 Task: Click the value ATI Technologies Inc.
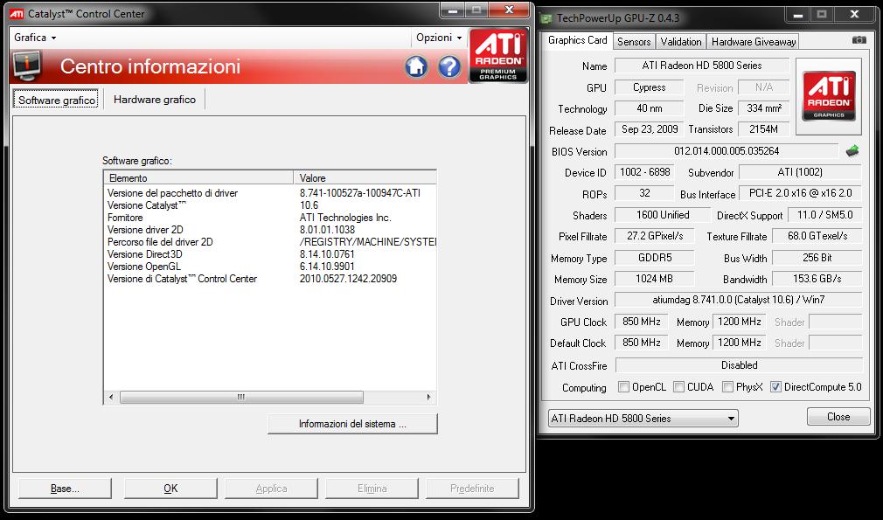click(345, 218)
